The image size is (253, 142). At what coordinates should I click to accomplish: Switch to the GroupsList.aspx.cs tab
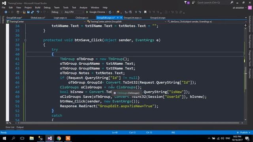[x=133, y=18]
